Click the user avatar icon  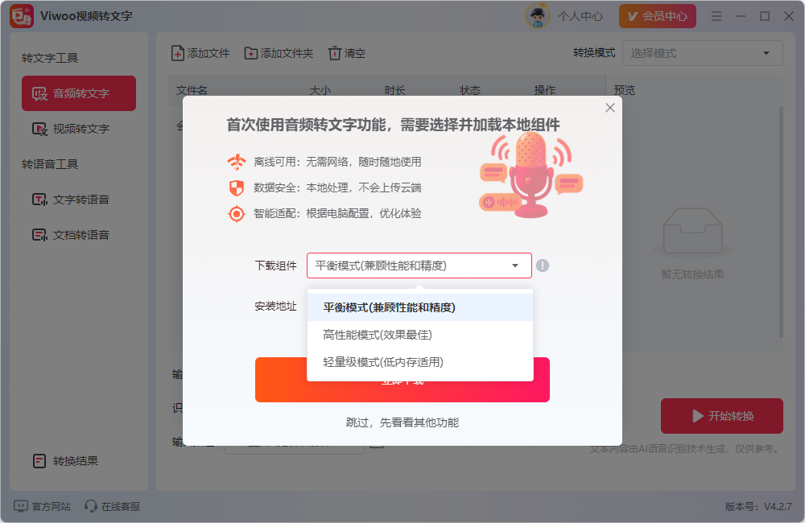tap(538, 16)
